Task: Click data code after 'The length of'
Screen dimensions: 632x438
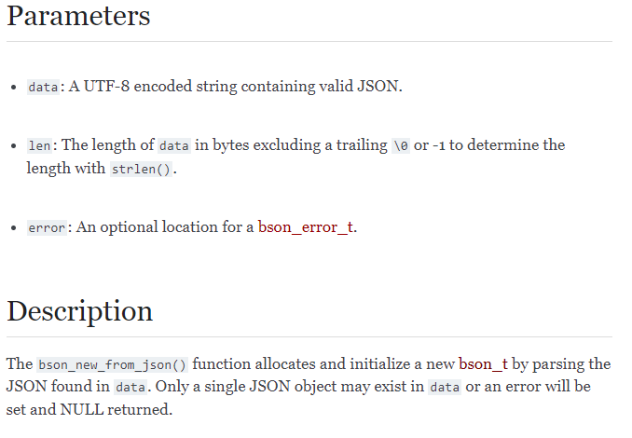Action: click(x=174, y=145)
